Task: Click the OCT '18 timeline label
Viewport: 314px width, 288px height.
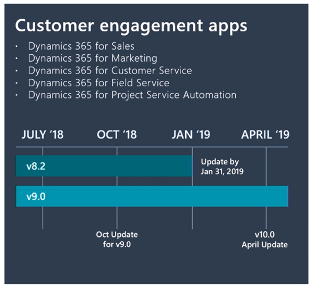Action: pos(117,135)
